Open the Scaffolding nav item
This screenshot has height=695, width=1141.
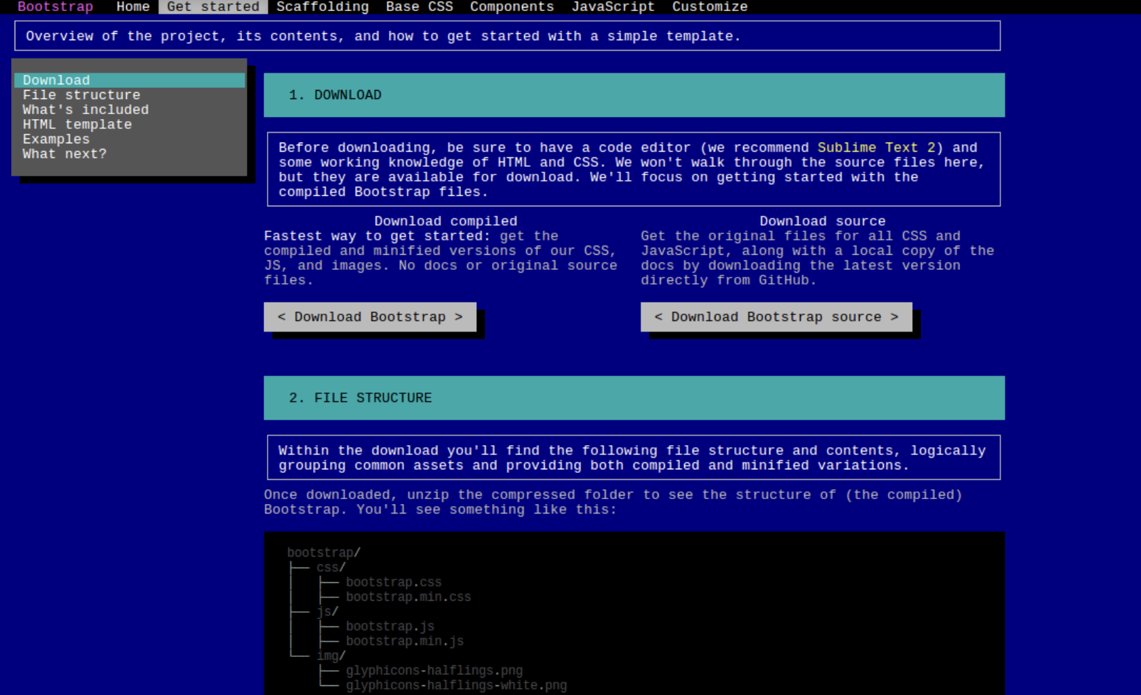point(322,7)
